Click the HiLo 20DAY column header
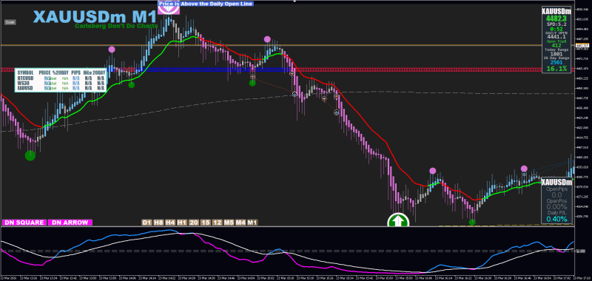Viewport: 592px width, 281px height. click(94, 72)
